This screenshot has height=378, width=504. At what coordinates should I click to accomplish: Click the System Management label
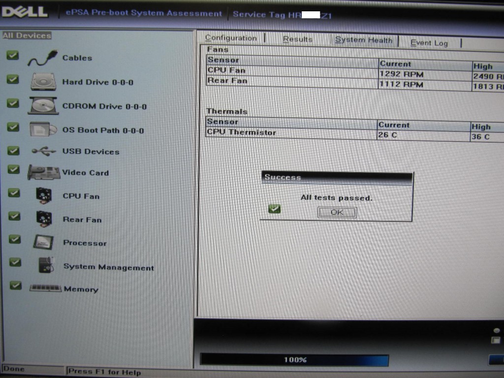click(109, 267)
